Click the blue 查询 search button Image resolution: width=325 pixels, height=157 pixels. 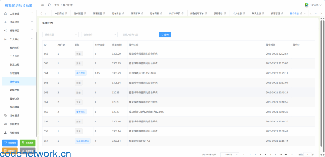click(165, 34)
